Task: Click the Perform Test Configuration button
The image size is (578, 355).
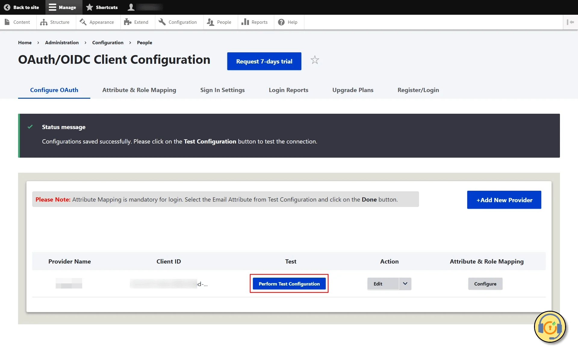Action: click(289, 284)
